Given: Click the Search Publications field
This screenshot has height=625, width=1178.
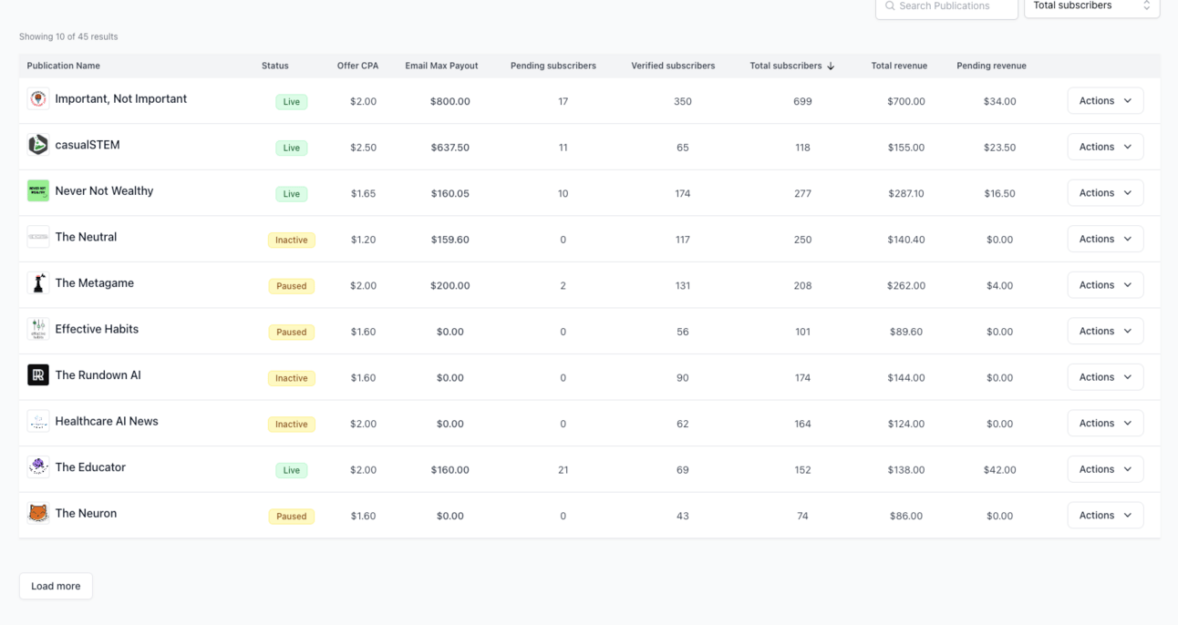Looking at the screenshot, I should [946, 6].
